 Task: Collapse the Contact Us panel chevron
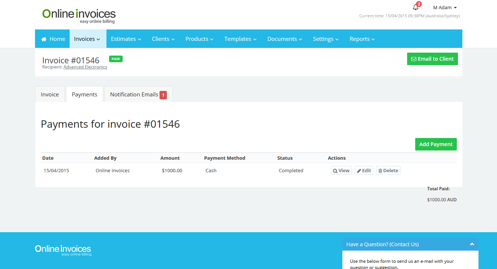472,244
